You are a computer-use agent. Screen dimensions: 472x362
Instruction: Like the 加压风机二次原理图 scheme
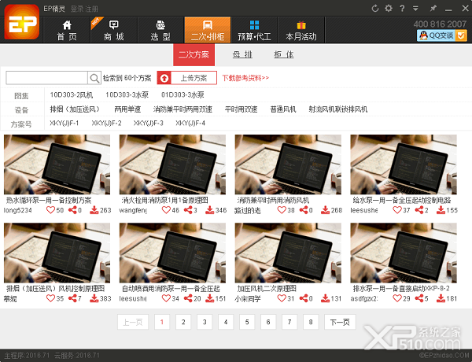pyautogui.click(x=282, y=298)
